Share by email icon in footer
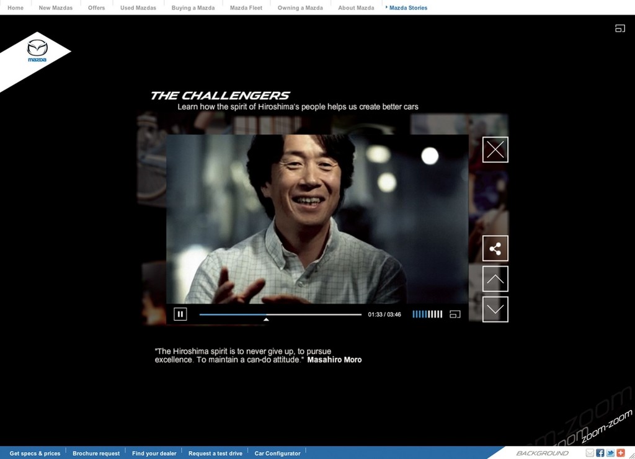Screen dimensions: 635x459 (x=590, y=453)
